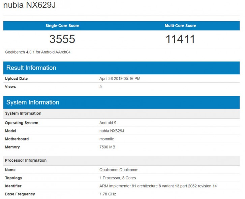Screen dimensions: 245x199
Task: Click the 1.78 GHz base frequency value
Action: point(108,194)
